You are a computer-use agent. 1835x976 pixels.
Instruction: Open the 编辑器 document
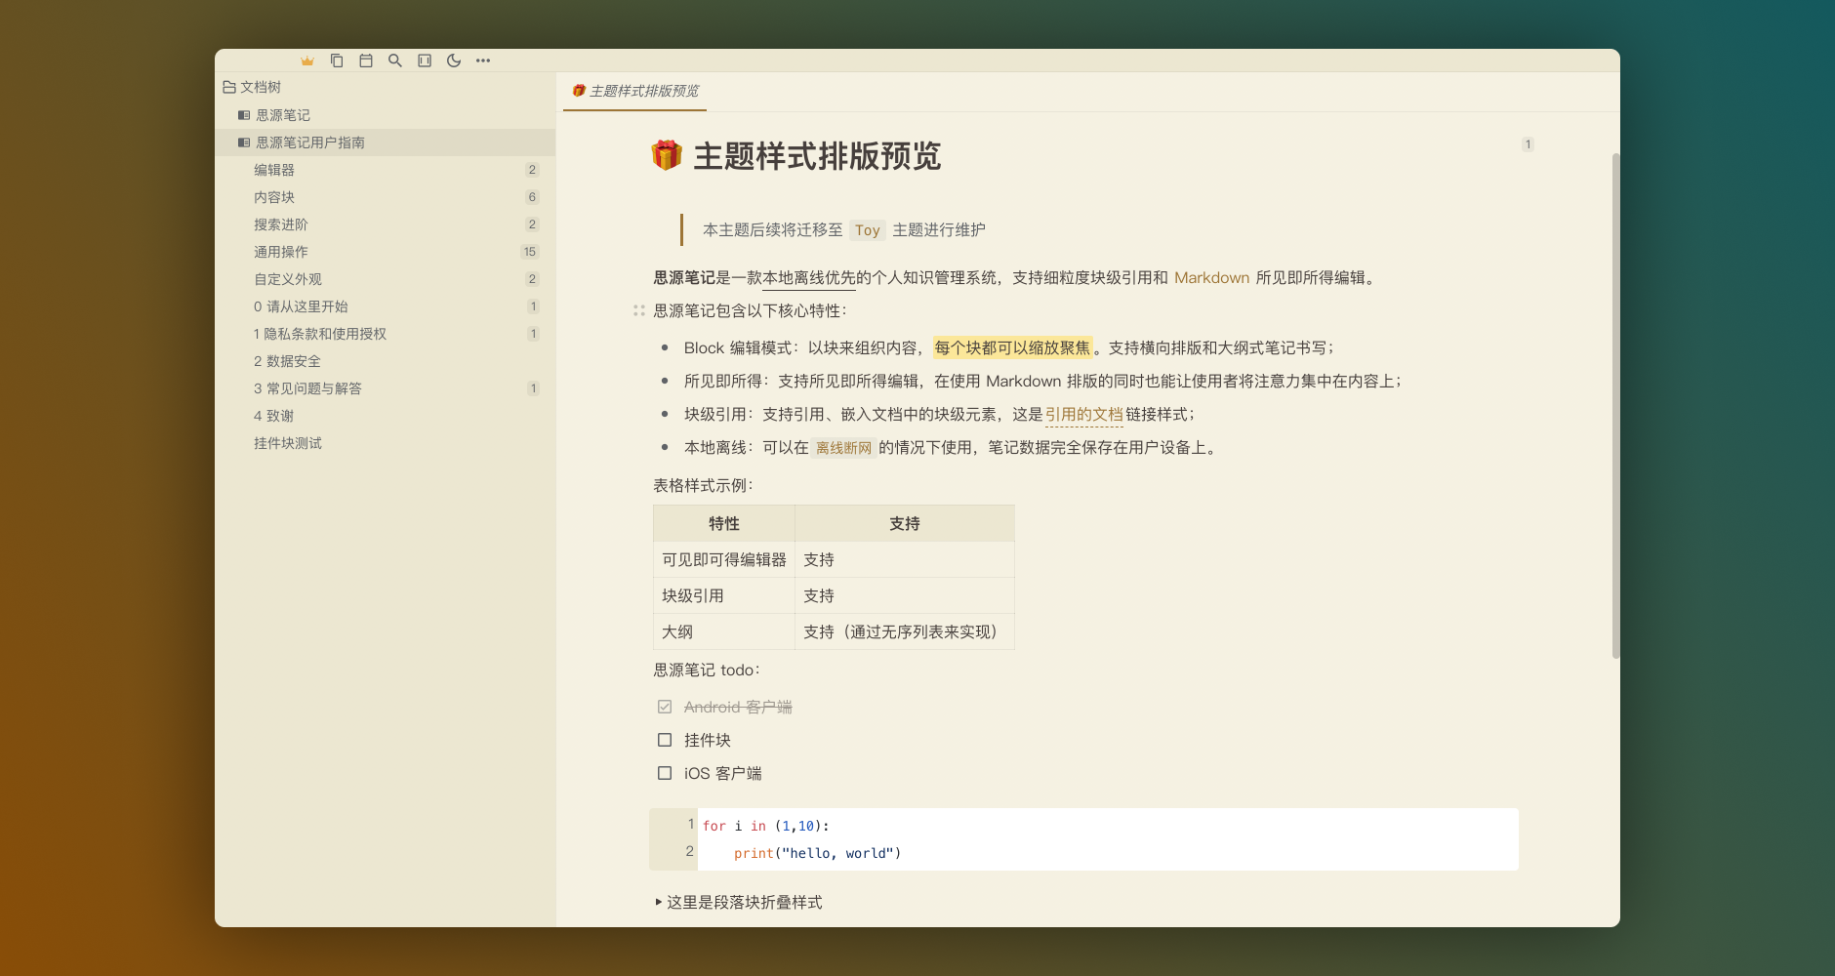click(x=385, y=170)
